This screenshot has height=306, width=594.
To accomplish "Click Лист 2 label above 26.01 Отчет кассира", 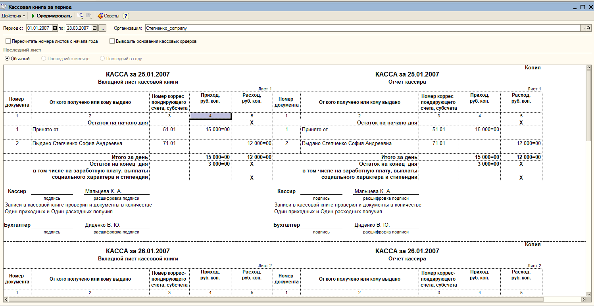I will [534, 266].
